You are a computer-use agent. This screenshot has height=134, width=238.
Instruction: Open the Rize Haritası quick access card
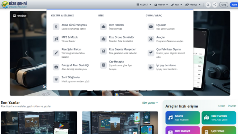[x=219, y=118]
